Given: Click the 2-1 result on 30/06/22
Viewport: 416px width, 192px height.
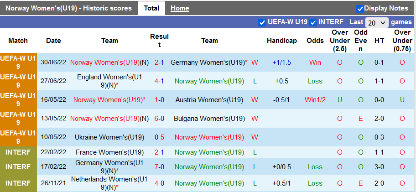Looking at the screenshot, I should pos(159,62).
